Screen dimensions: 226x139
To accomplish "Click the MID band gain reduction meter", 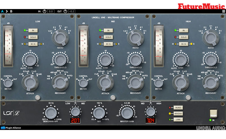I will [x=83, y=46].
